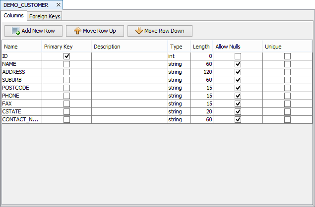Select the Type cell for the FAX row

179,104
